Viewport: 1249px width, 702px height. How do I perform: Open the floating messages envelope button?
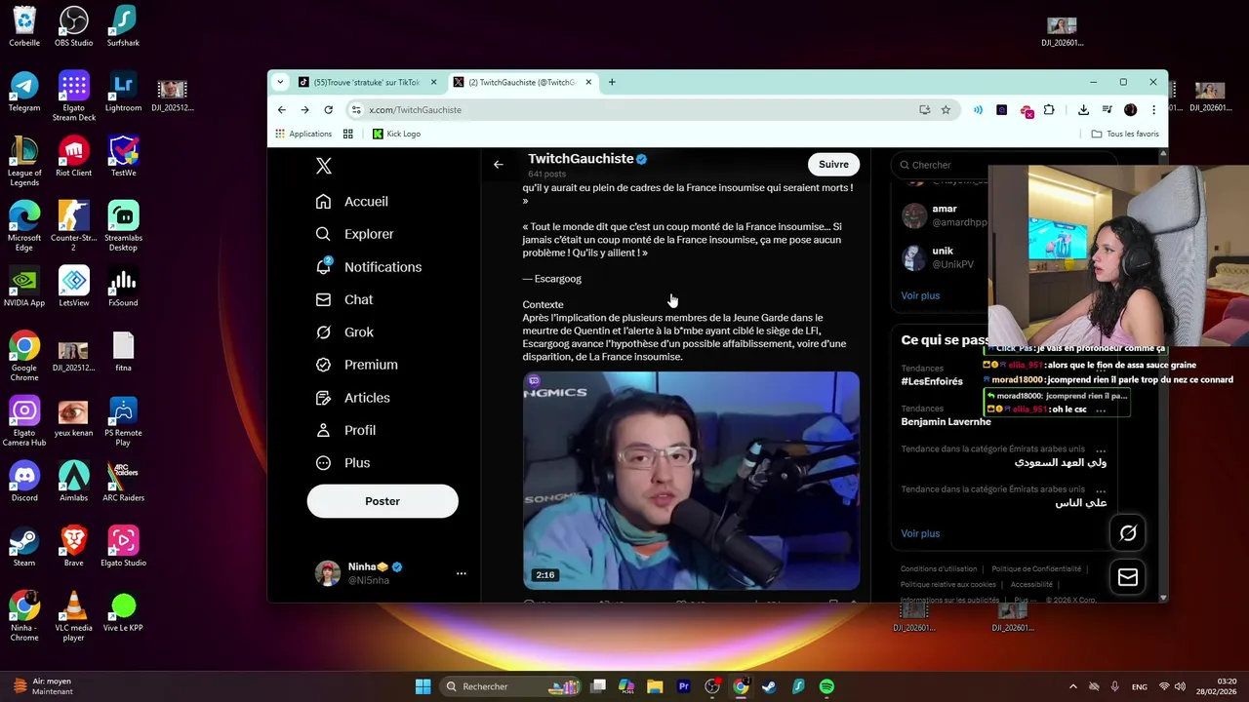[1128, 577]
